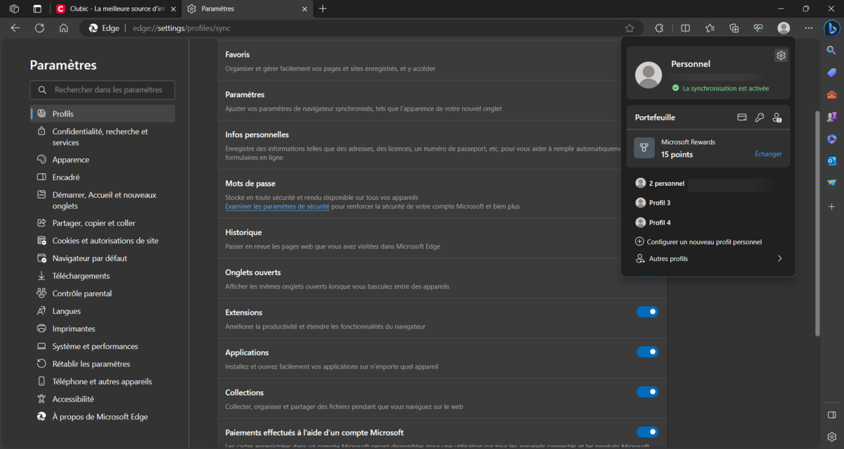Click the Microsoft Rewards trophy icon

point(644,148)
